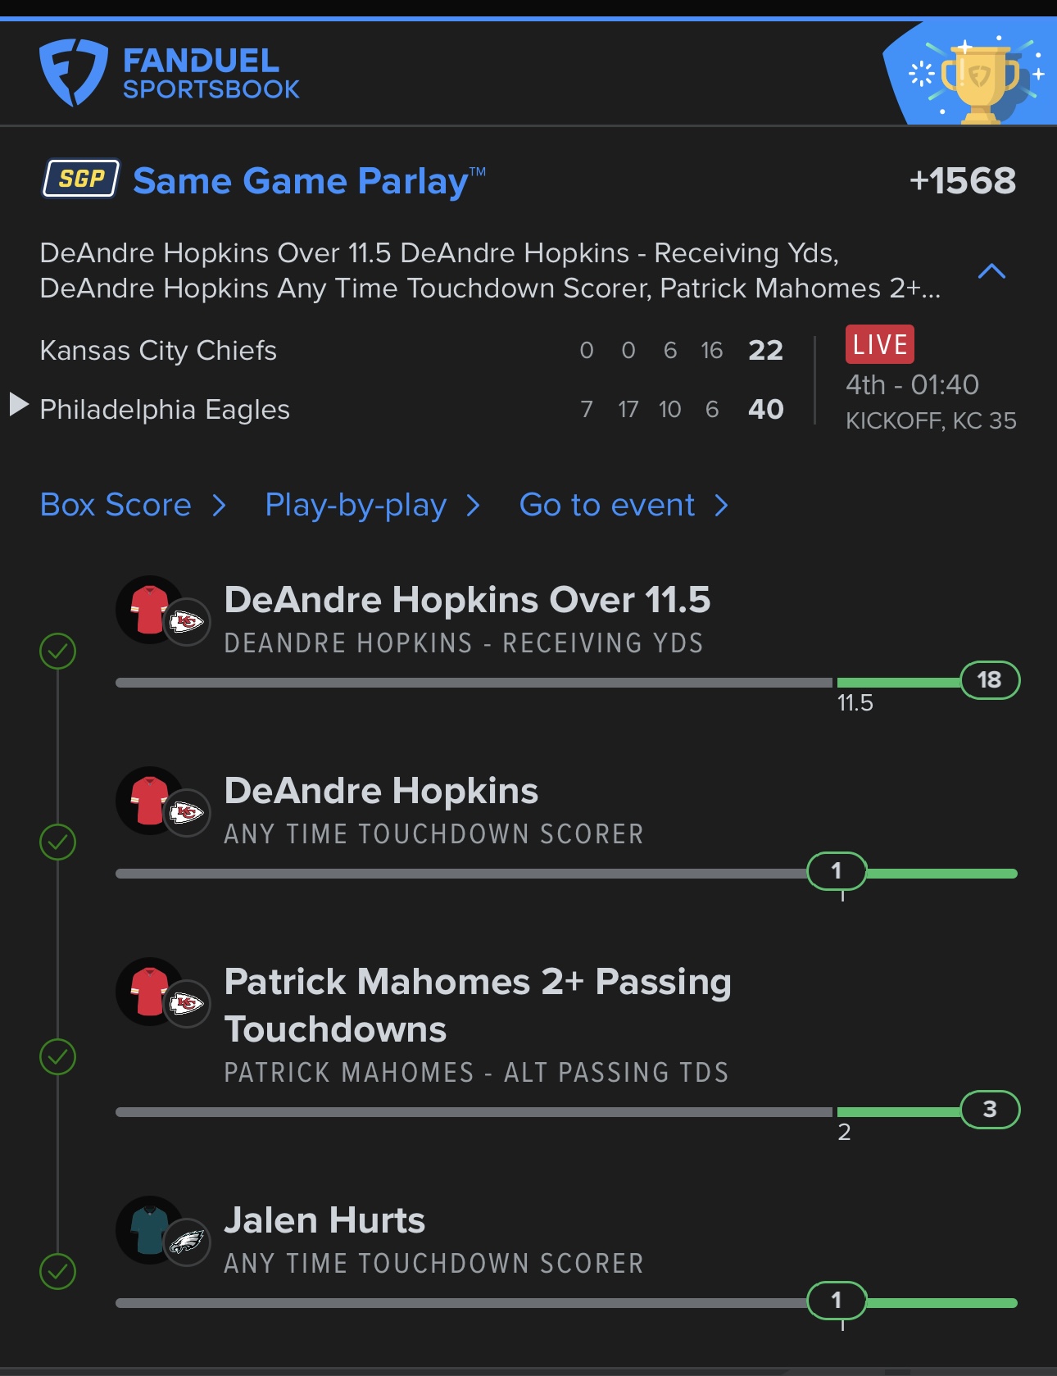
Task: Click the +1568 parlay odds
Action: (963, 180)
